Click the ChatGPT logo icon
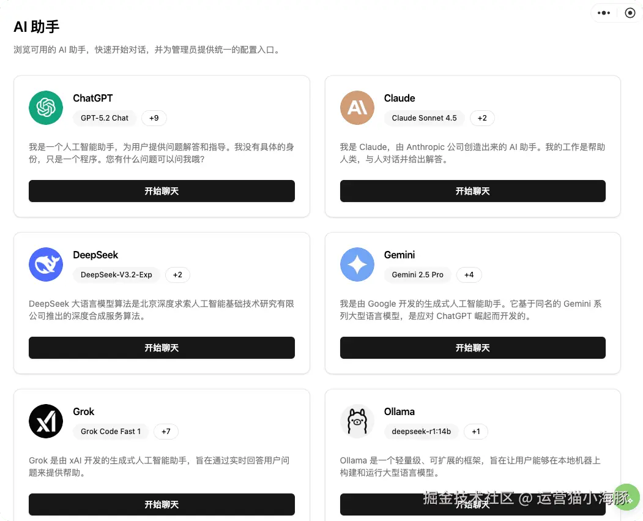Image resolution: width=643 pixels, height=521 pixels. tap(46, 108)
